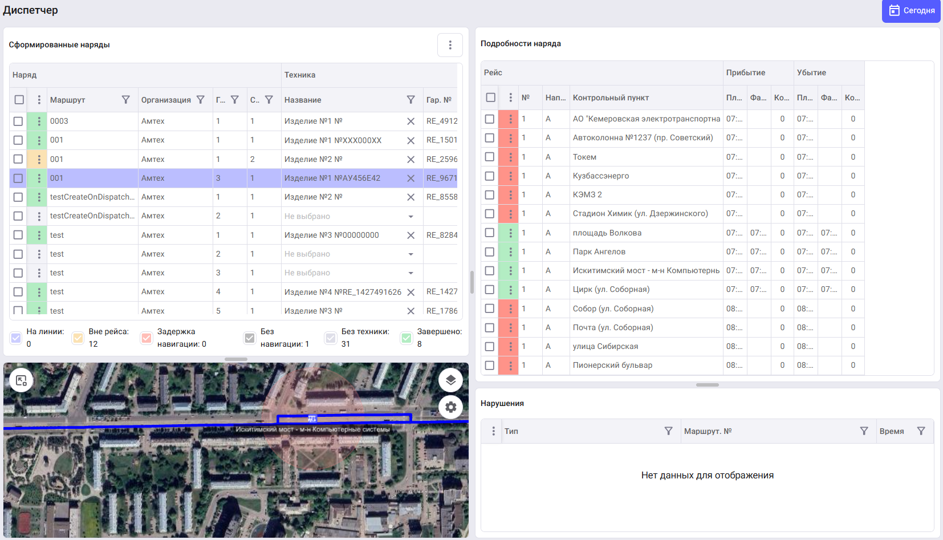Click garage number RE_4912
Screen dimensions: 943x540
(442, 121)
